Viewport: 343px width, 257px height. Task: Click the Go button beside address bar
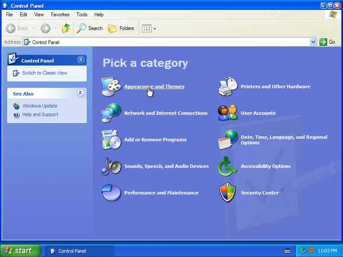[x=327, y=42]
